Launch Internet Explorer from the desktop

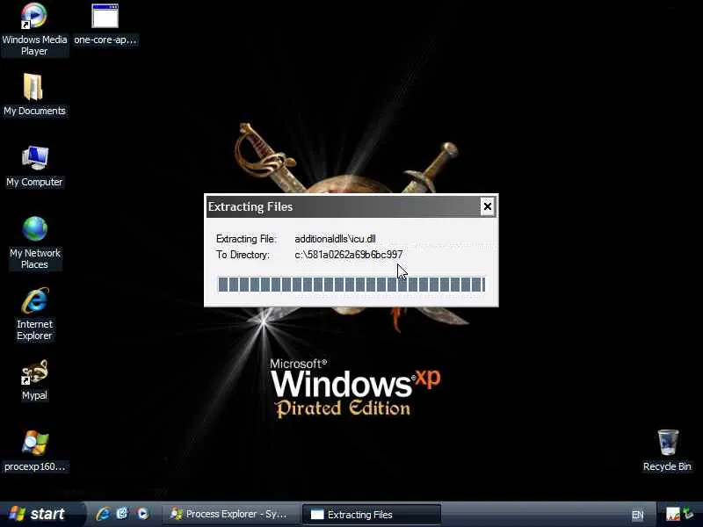34,314
